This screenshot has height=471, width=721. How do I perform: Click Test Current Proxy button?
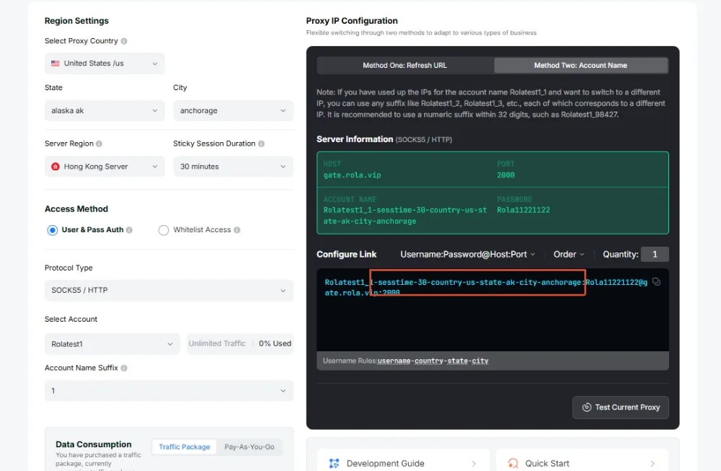(x=620, y=408)
